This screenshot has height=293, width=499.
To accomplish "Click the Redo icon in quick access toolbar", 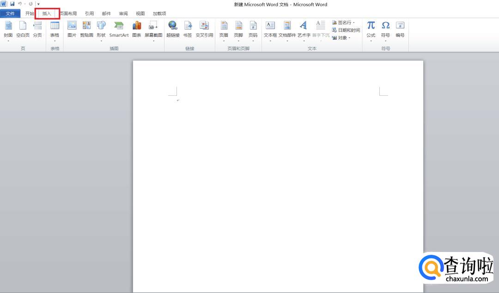I will pos(30,4).
